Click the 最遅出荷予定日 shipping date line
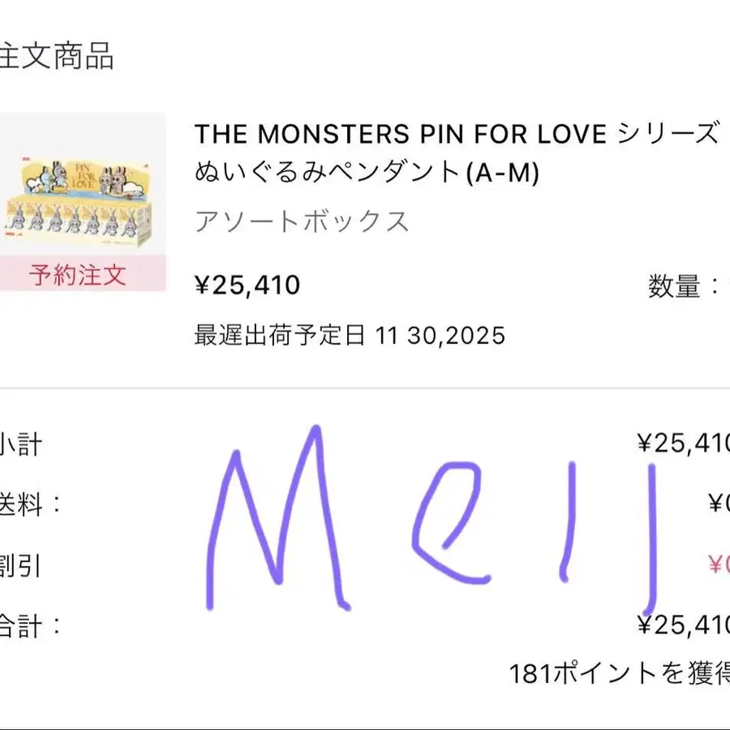Viewport: 730px width, 730px height. tap(349, 334)
